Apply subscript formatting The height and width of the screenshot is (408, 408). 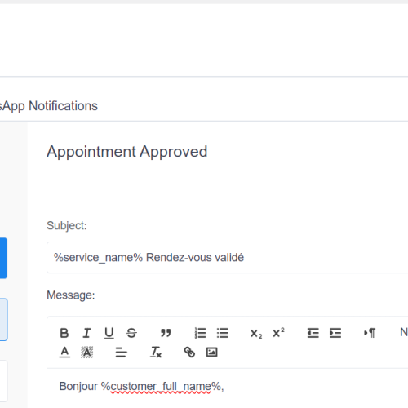(256, 333)
